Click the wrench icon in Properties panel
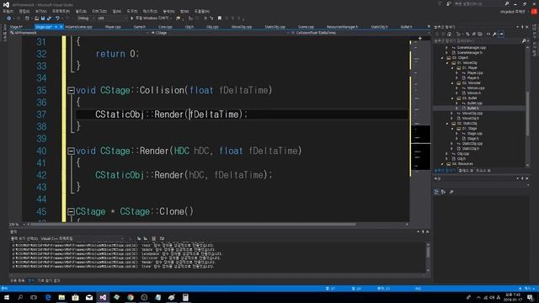539x303 pixels. [x=451, y=192]
